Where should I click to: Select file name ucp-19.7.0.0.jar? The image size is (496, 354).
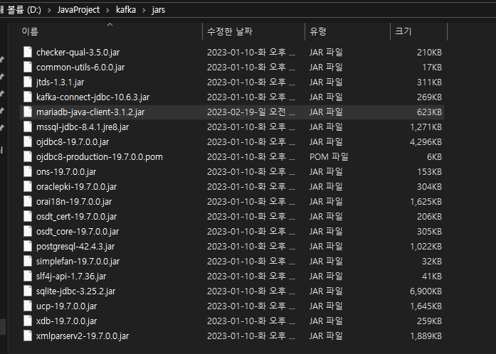pos(66,306)
